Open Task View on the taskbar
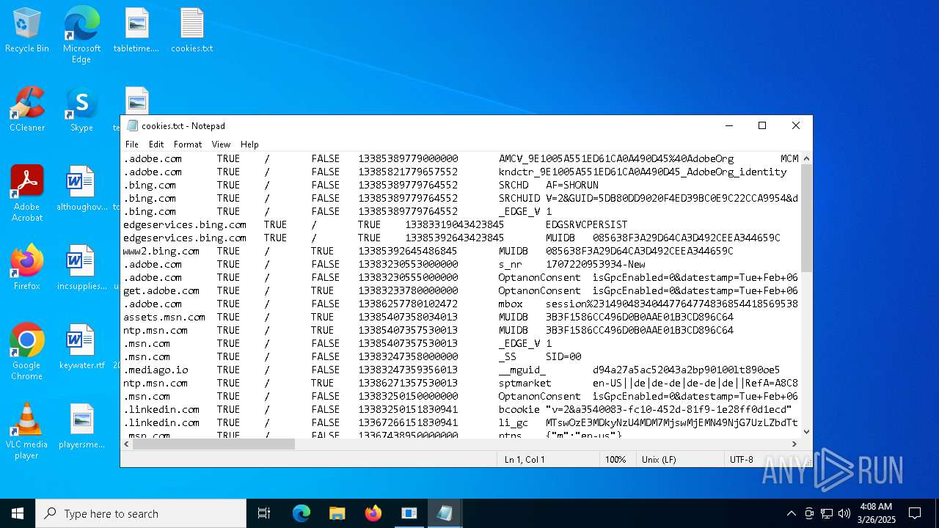939x528 pixels. click(x=264, y=513)
